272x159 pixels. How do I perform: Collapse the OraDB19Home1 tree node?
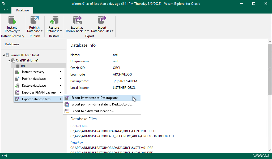pyautogui.click(x=9, y=60)
